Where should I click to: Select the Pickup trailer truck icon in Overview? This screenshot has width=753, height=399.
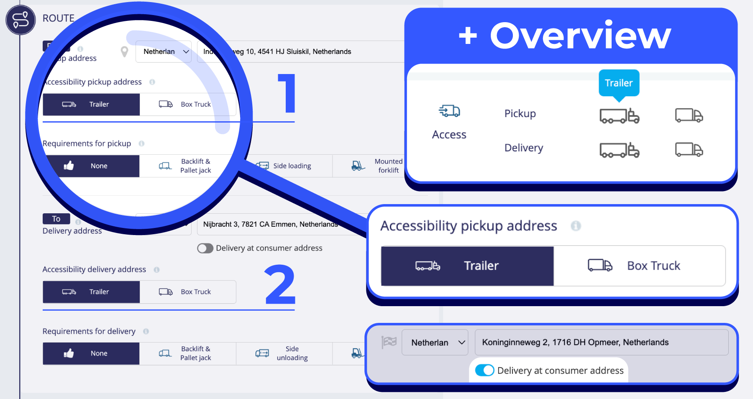click(x=620, y=116)
